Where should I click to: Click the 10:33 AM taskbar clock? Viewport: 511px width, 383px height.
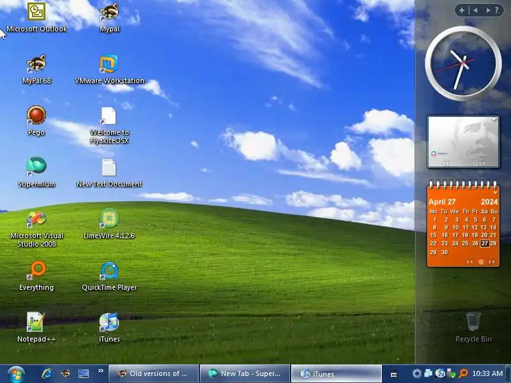point(487,373)
